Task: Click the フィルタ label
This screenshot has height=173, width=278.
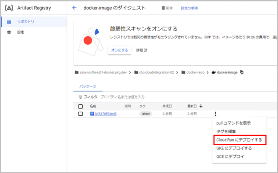Action: (91, 97)
